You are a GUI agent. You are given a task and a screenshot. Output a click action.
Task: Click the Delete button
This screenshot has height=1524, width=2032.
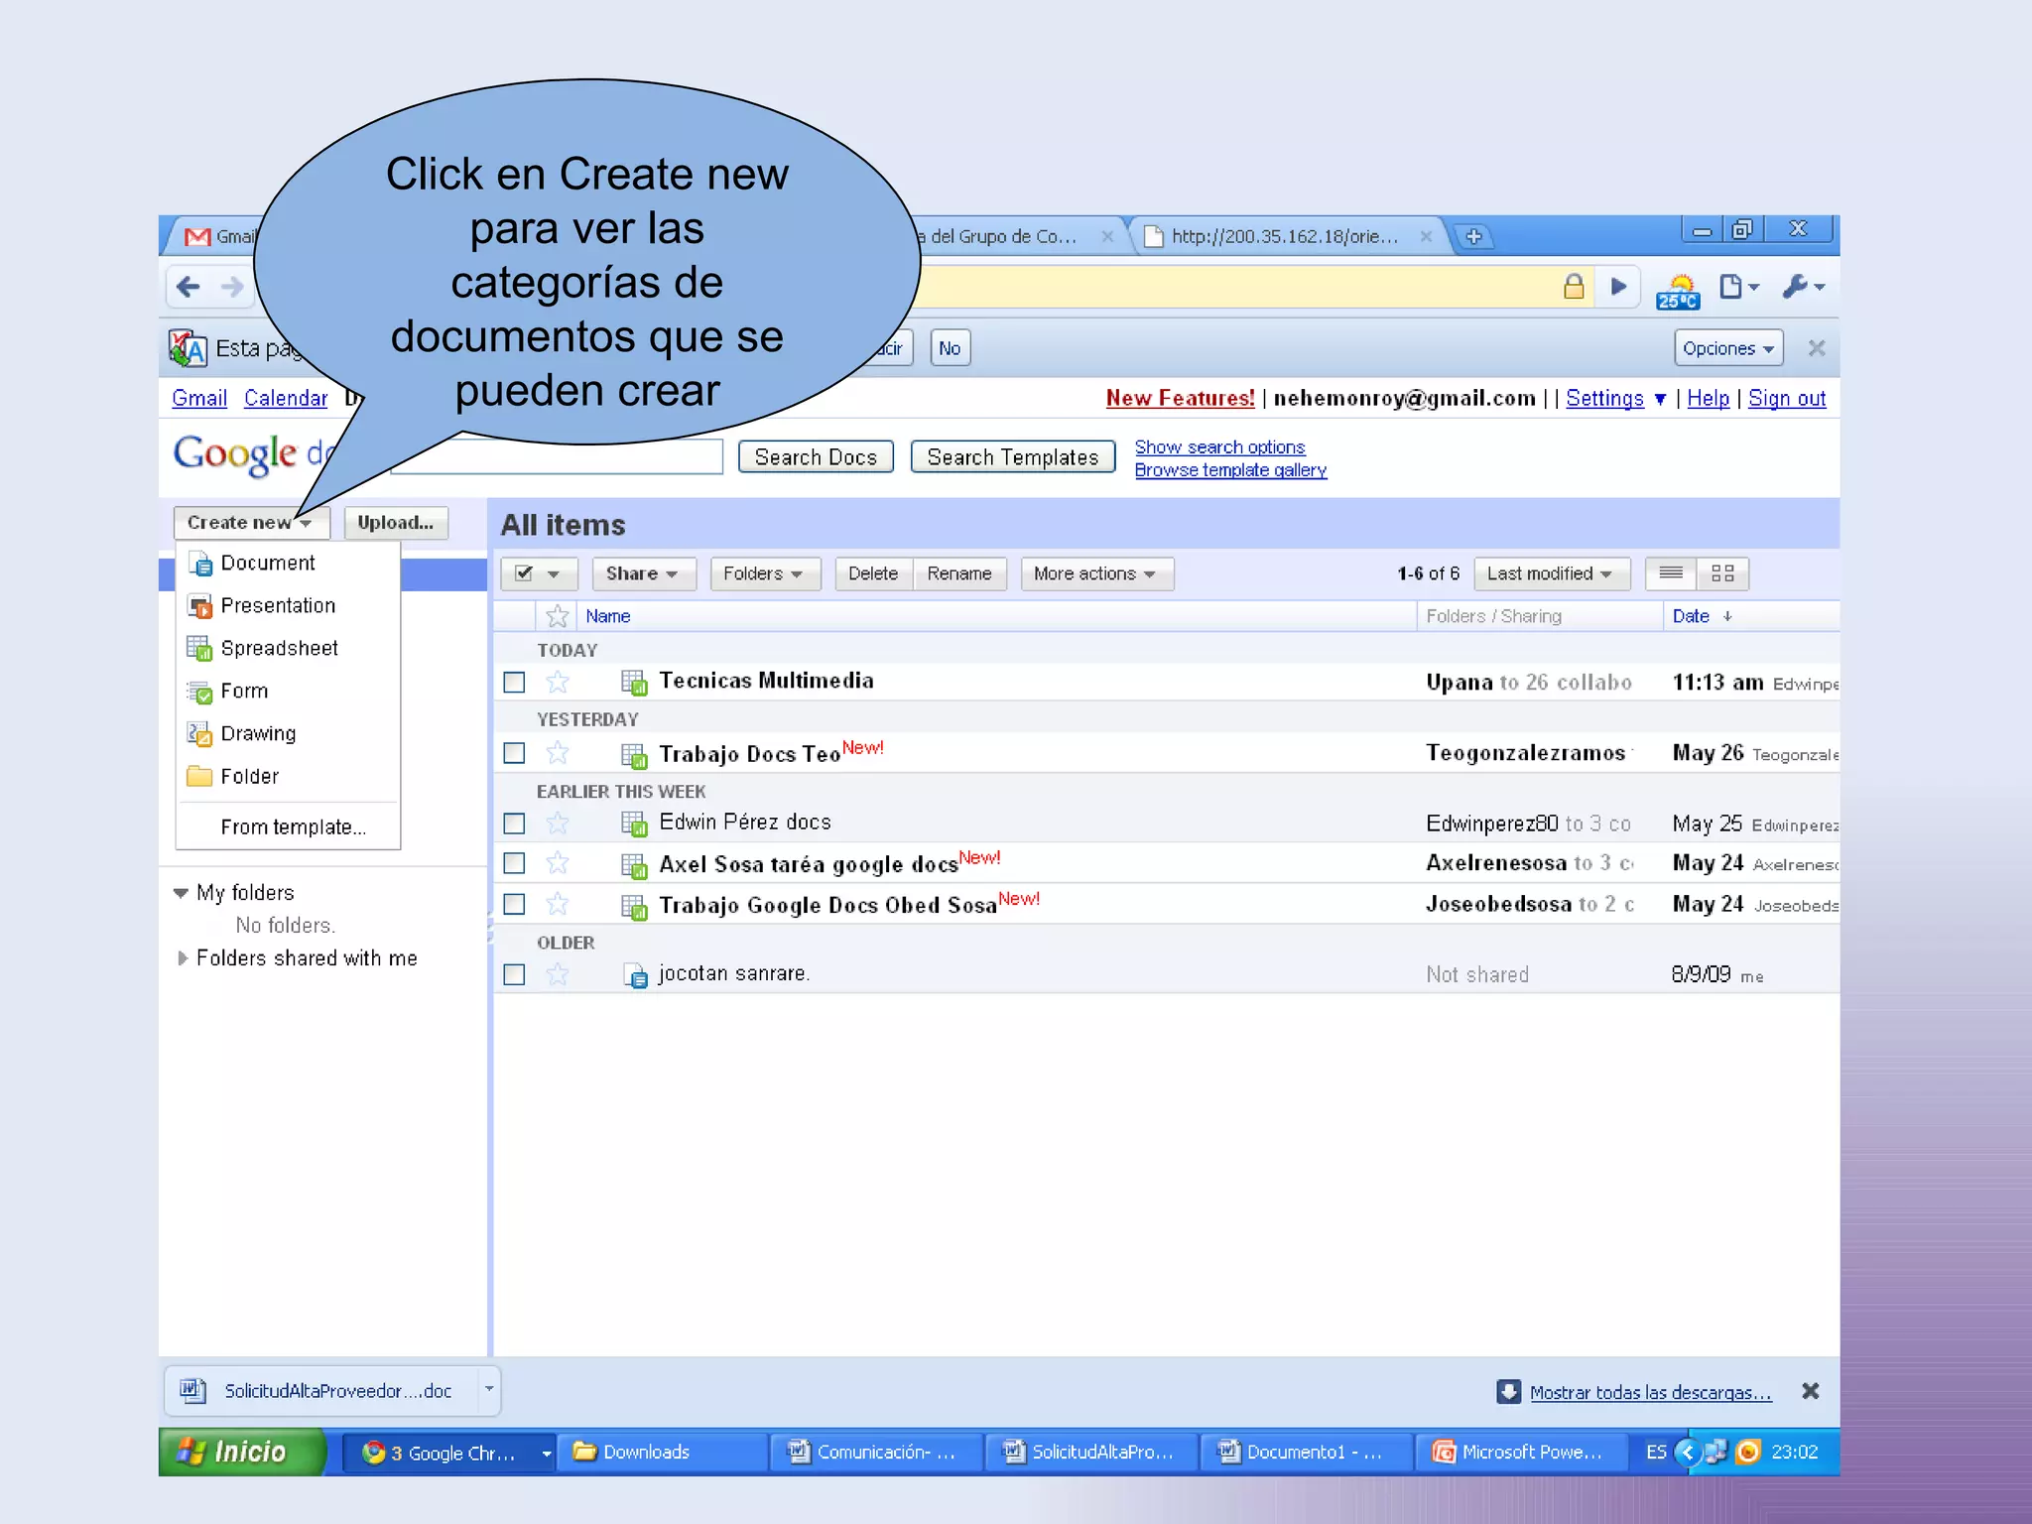[873, 573]
